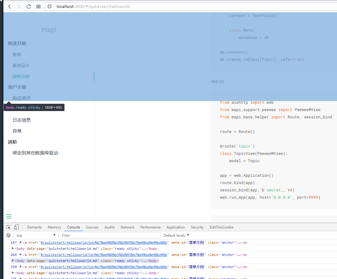The image size is (337, 279).
Task: Click the 'route = Route()' code line
Action: tap(237, 131)
